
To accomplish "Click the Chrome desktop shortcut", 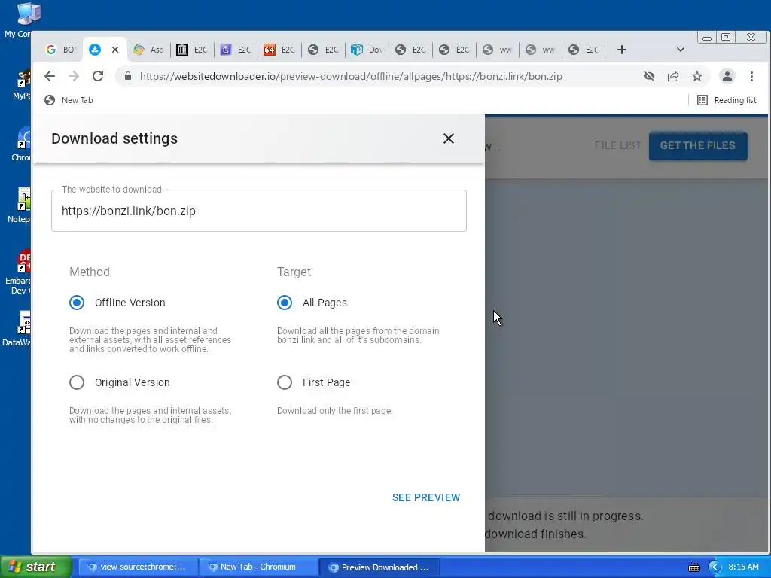I will pyautogui.click(x=22, y=144).
